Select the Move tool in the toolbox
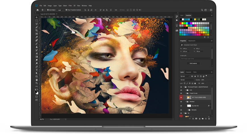Viewport: 247px width, 134px height. coord(37,17)
